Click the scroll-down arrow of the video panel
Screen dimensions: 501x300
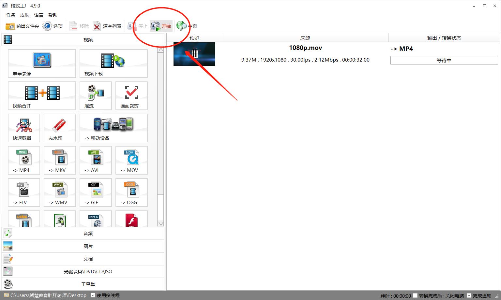(x=160, y=223)
